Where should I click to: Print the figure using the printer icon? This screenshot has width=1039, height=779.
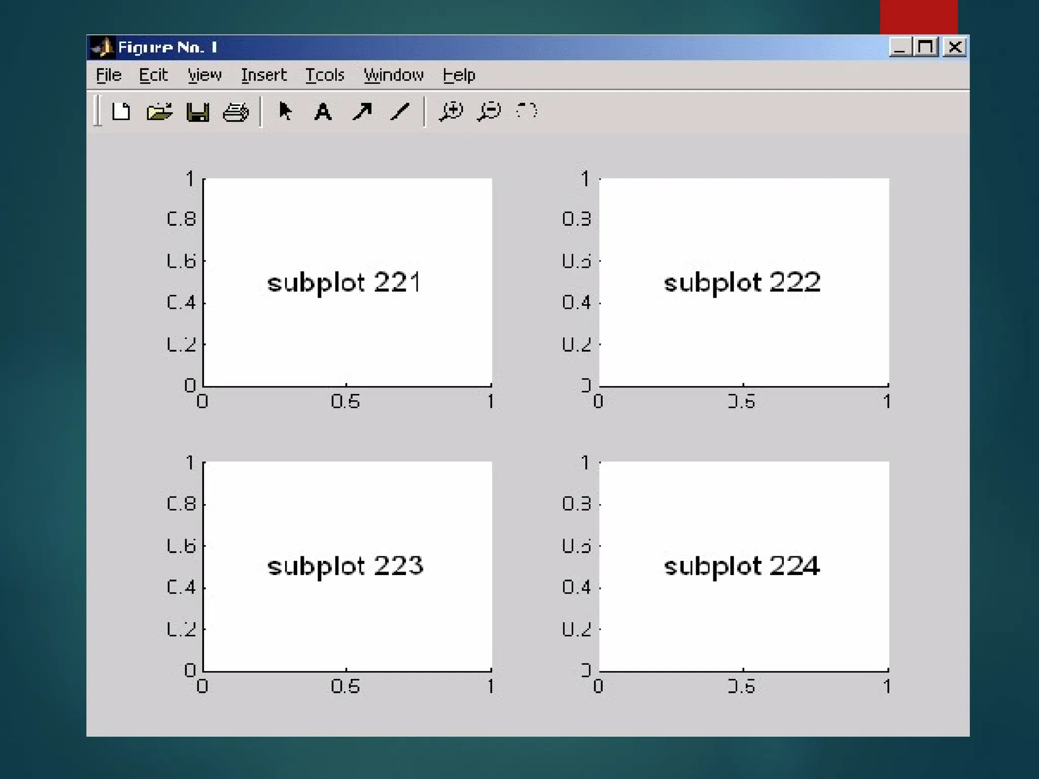[x=236, y=112]
